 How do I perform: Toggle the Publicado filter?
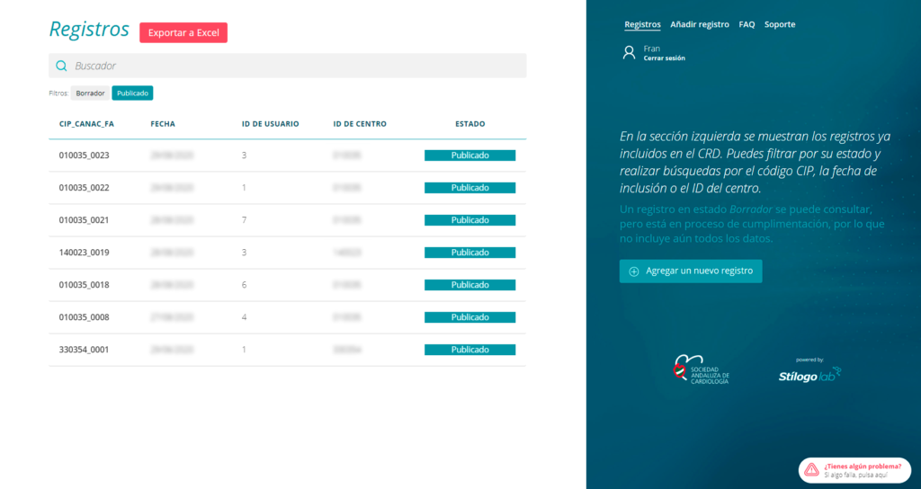tap(132, 93)
